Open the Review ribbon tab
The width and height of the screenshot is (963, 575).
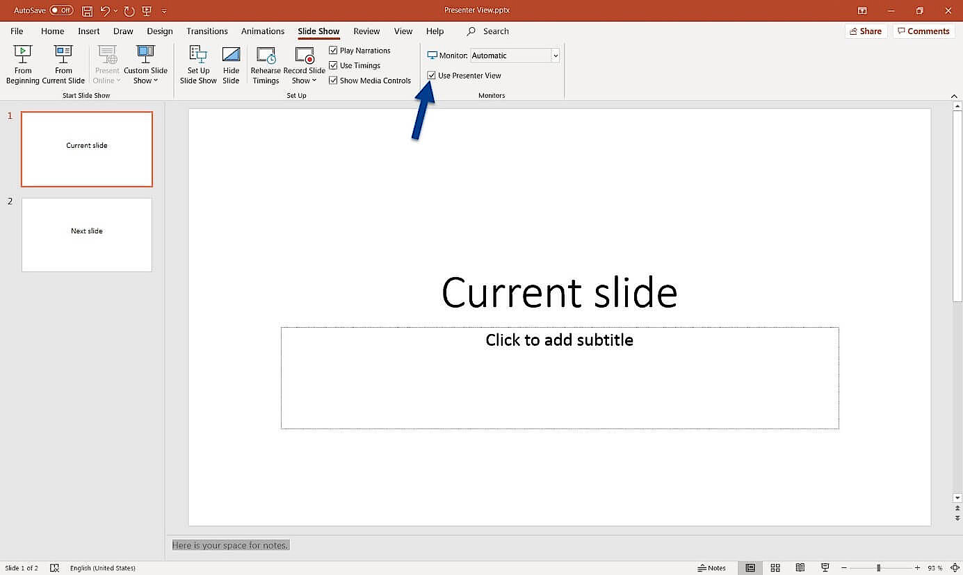tap(366, 31)
